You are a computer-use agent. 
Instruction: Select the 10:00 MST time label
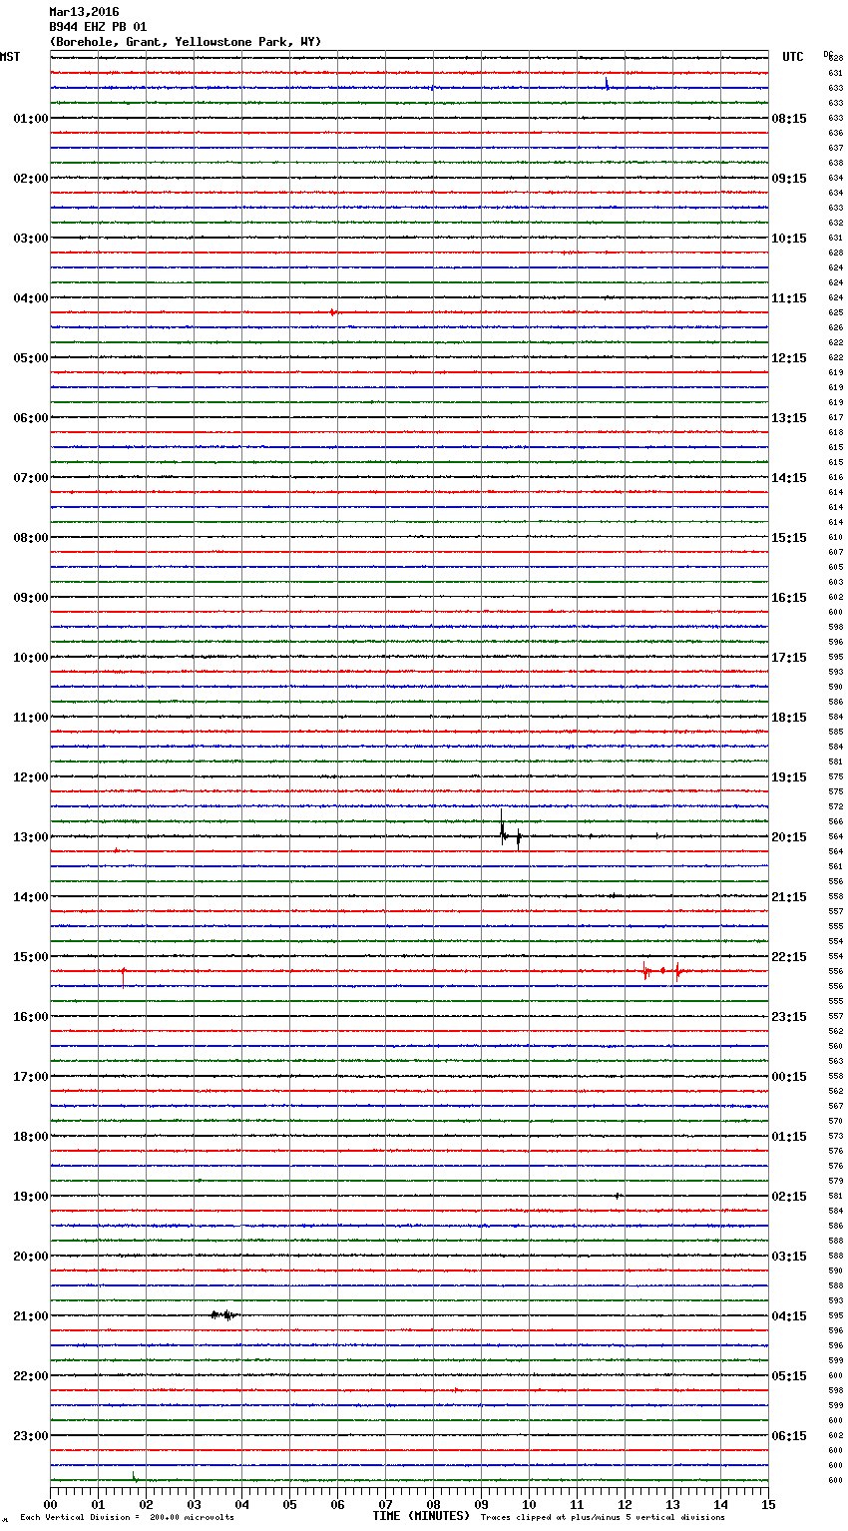(31, 658)
